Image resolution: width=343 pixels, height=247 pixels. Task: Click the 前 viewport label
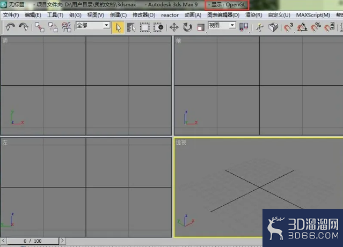179,41
